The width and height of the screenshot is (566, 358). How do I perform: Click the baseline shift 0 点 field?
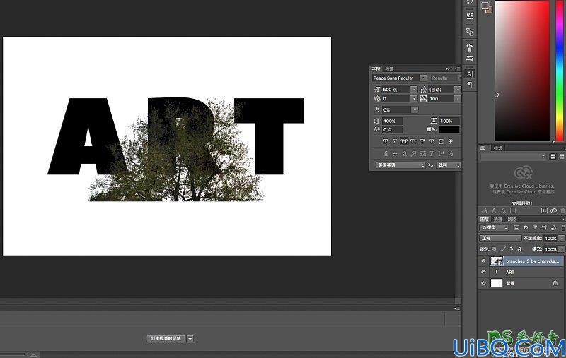click(x=392, y=129)
